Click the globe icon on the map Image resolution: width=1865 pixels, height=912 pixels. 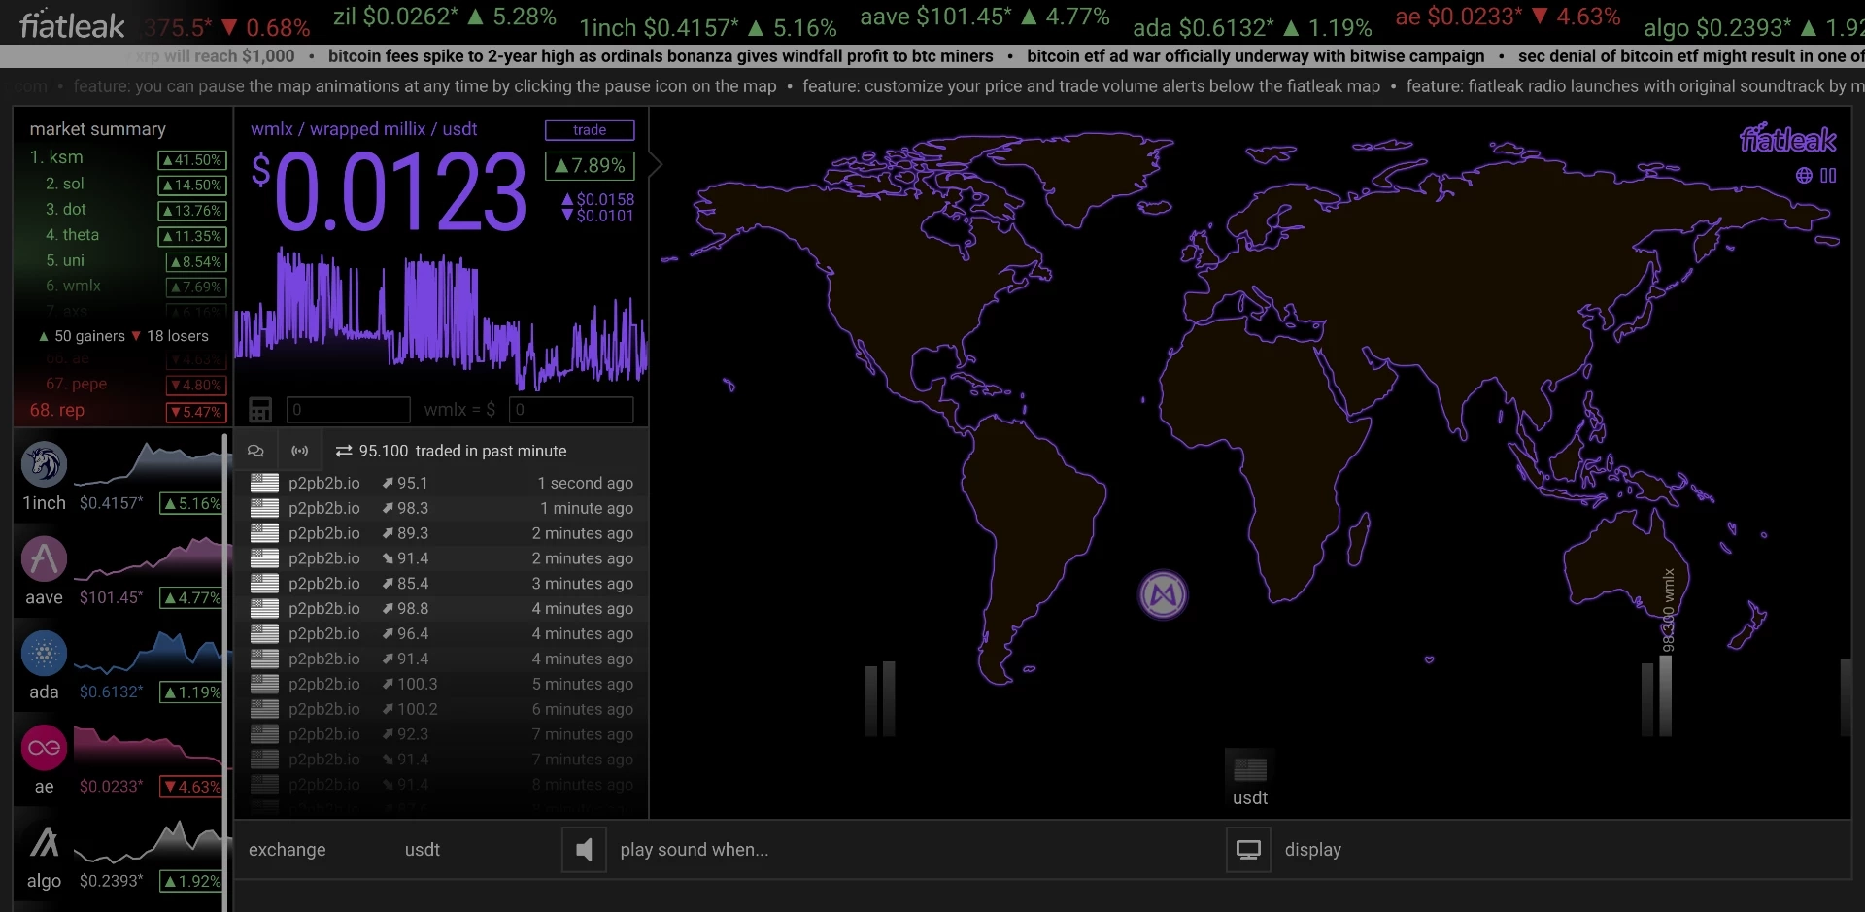tap(1804, 176)
